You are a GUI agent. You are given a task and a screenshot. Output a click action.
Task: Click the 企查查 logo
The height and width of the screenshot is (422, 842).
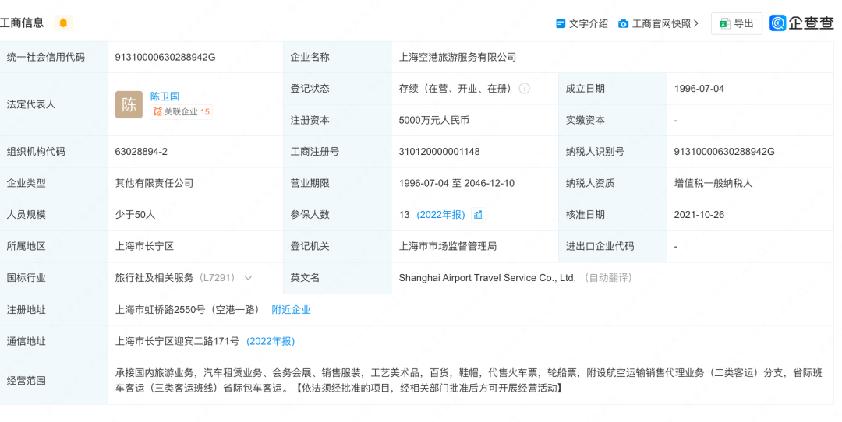(x=801, y=23)
